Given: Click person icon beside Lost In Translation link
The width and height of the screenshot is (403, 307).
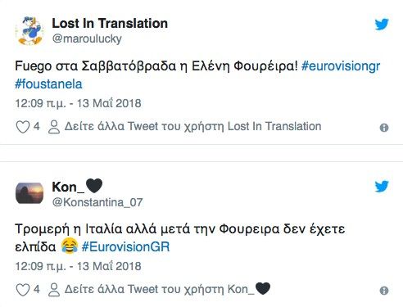Looking at the screenshot, I should click(x=54, y=127).
